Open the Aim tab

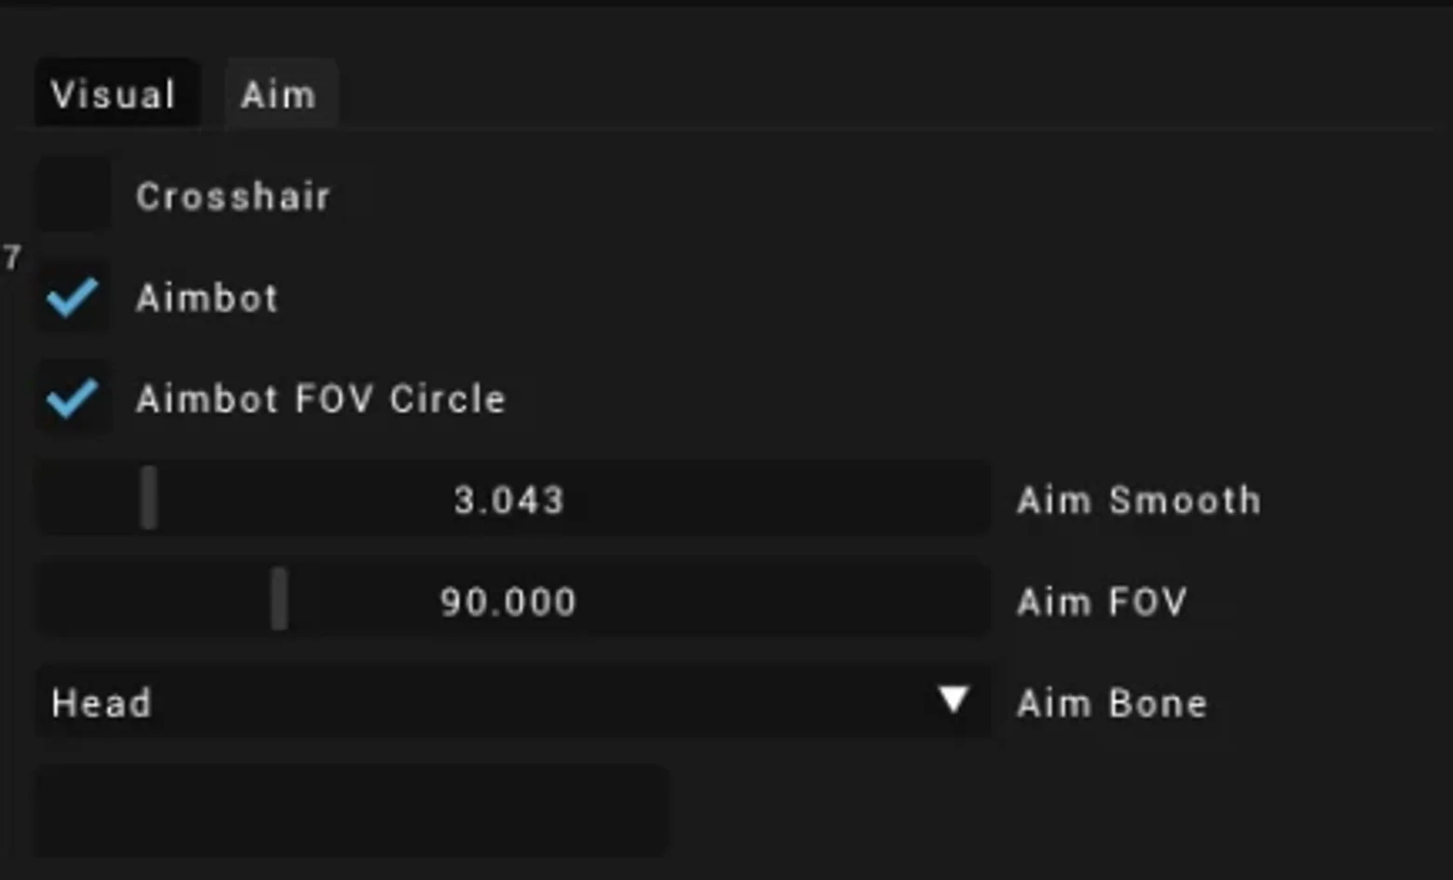279,93
